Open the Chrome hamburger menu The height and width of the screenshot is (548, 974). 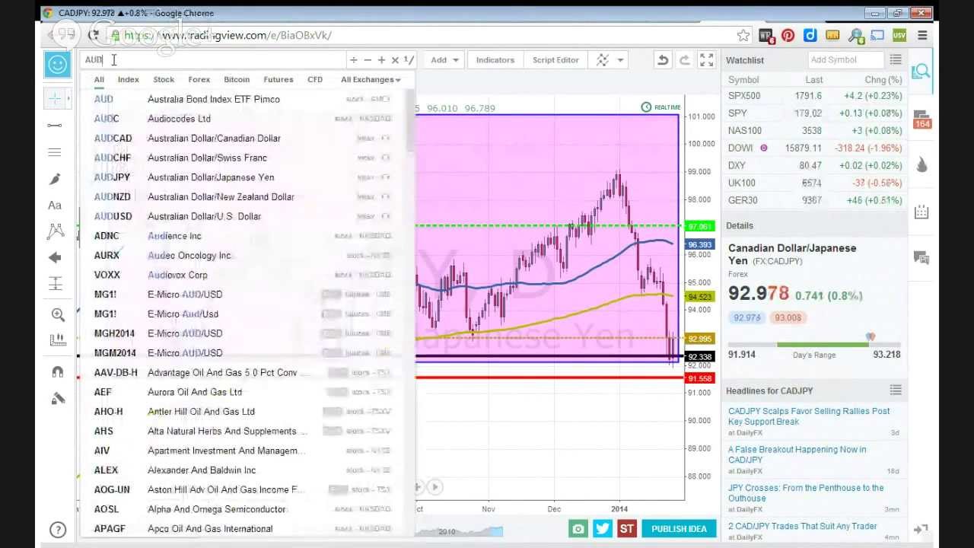pos(922,35)
